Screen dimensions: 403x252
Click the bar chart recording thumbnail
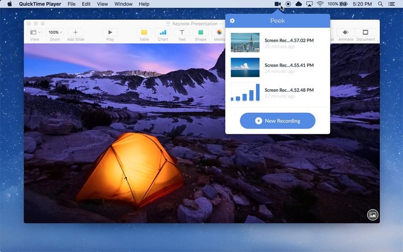tap(245, 92)
